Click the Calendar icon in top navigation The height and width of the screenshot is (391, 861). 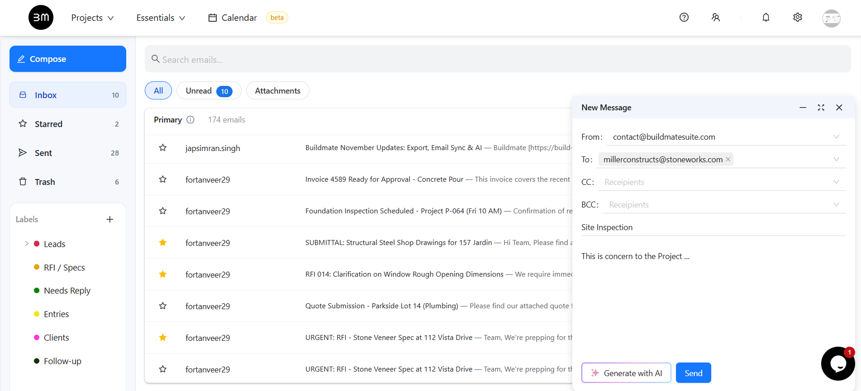(212, 18)
